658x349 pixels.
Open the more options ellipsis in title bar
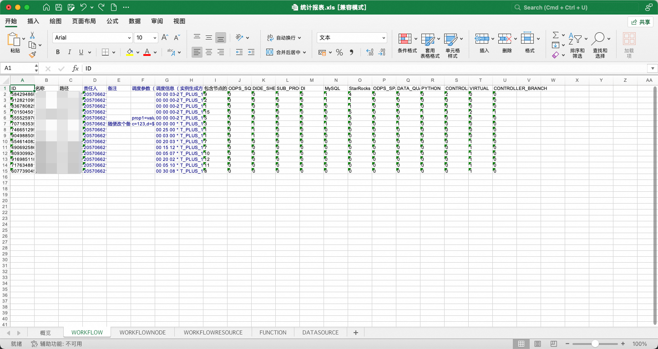tap(126, 7)
